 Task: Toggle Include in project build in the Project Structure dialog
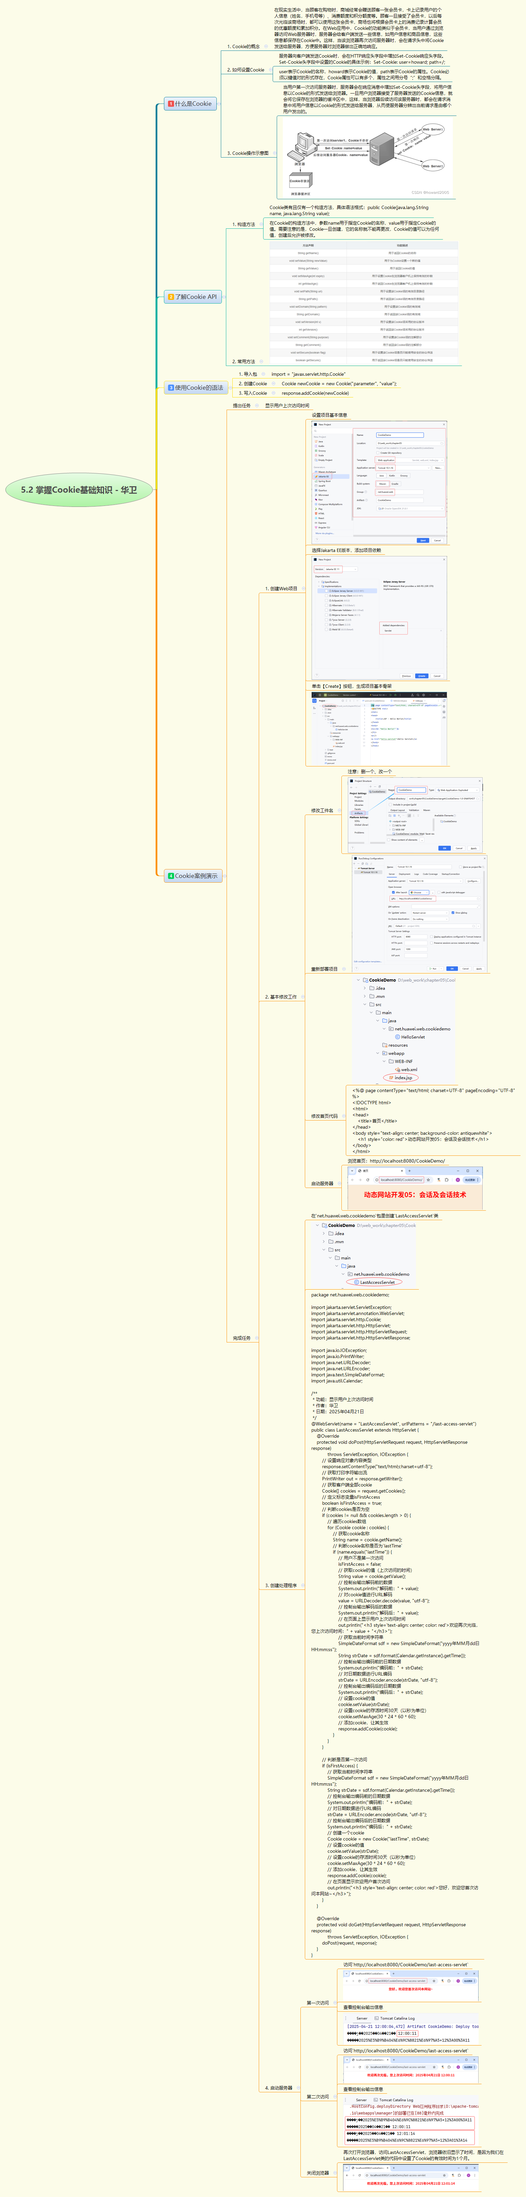[391, 804]
